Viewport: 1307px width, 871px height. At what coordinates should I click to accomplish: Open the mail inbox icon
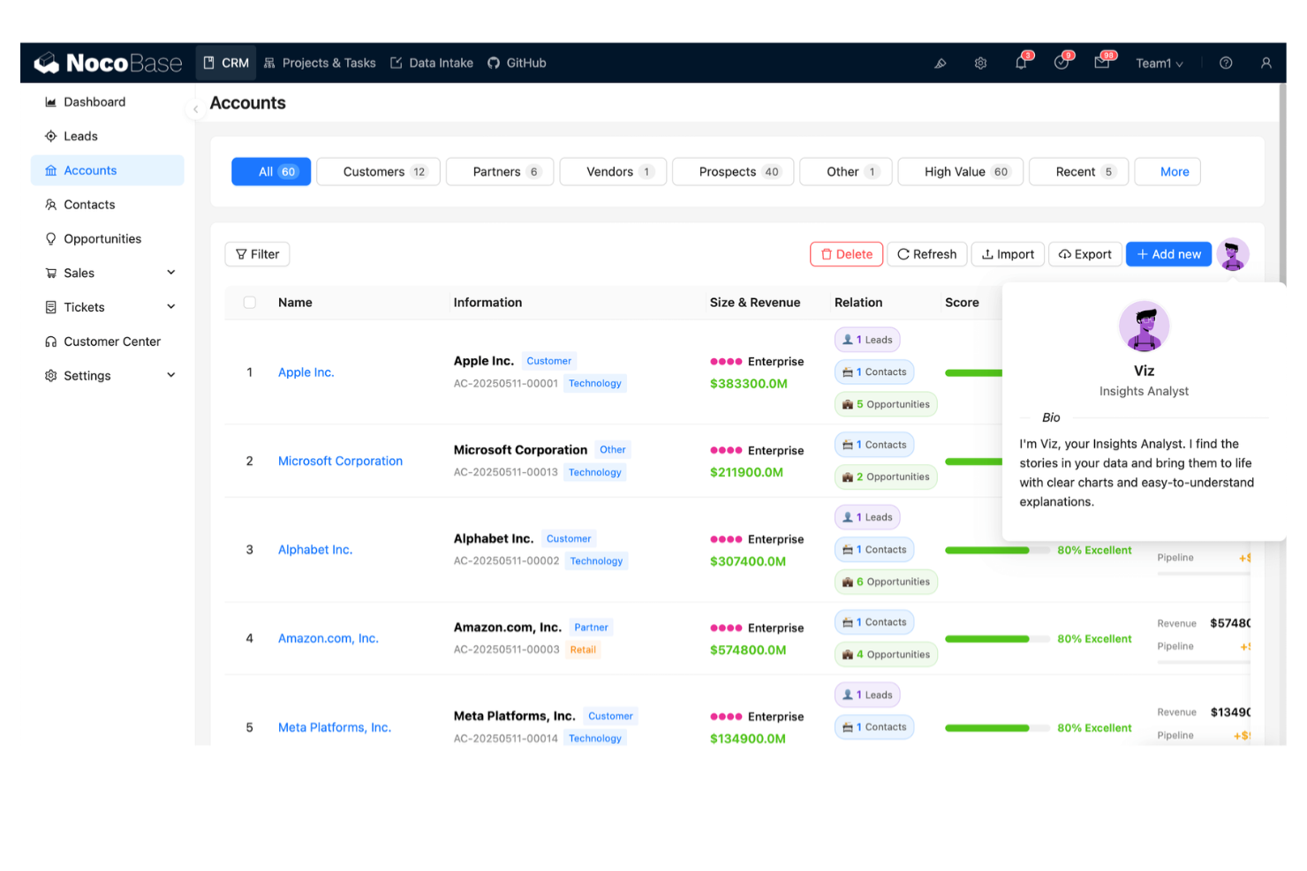click(1102, 64)
